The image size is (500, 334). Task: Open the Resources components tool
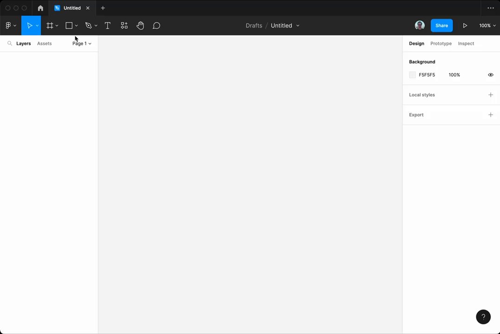124,26
